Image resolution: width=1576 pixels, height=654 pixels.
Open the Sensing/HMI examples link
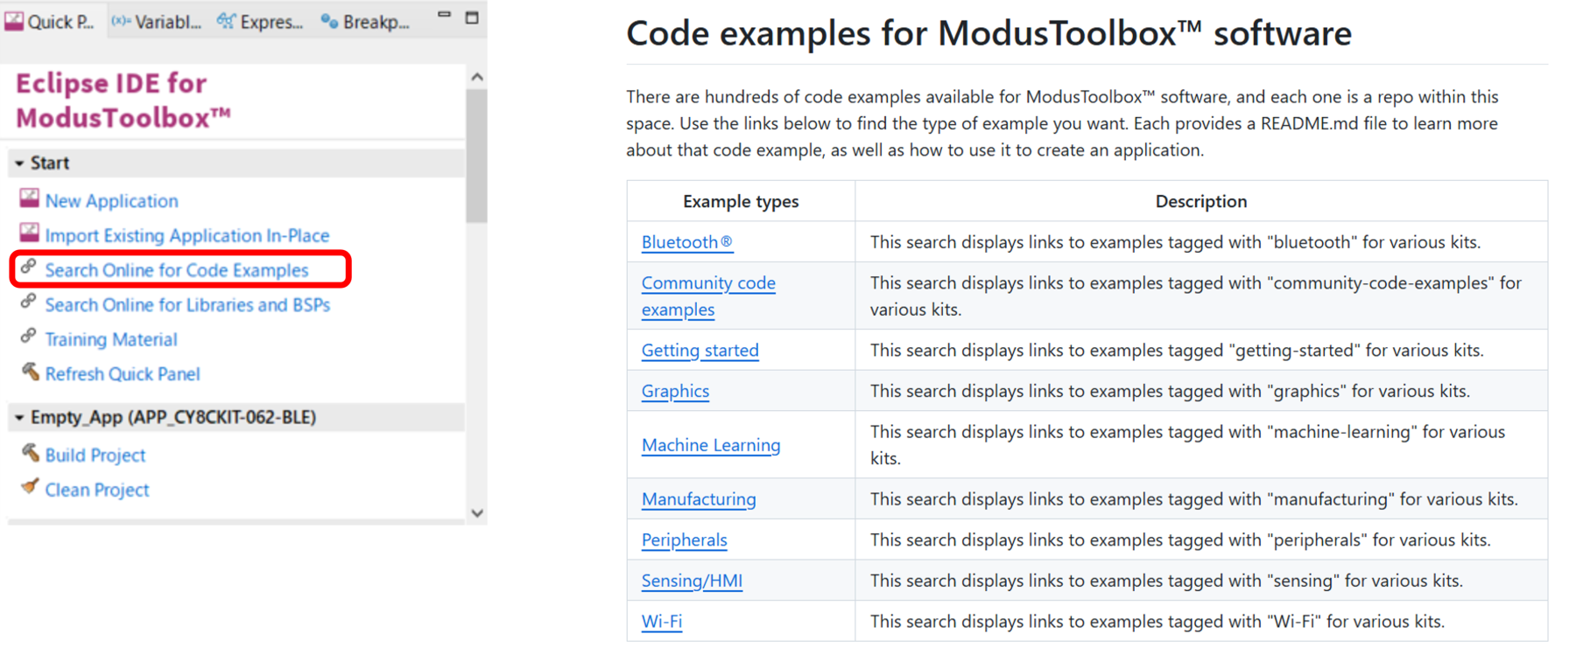point(692,581)
